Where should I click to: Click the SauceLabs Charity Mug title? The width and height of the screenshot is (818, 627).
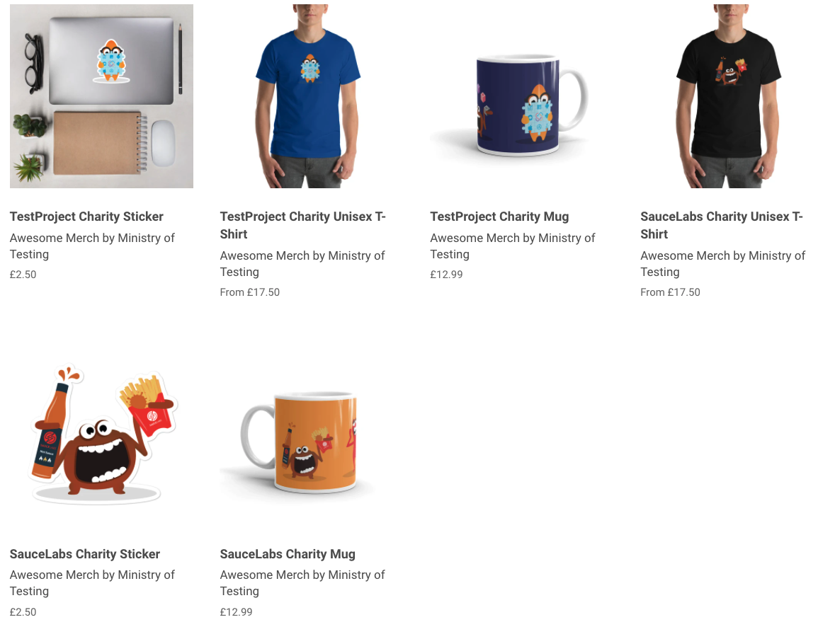coord(288,553)
